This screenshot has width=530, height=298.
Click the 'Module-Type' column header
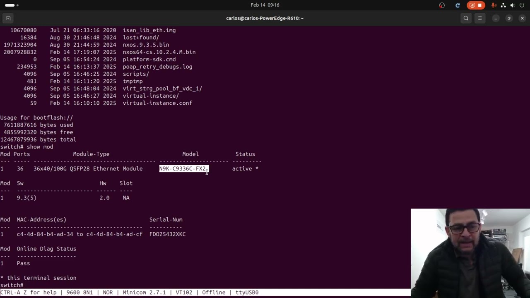91,154
